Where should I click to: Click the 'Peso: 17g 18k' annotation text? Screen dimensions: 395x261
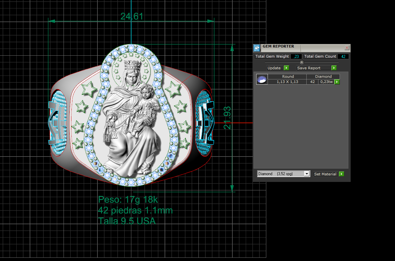[128, 199]
